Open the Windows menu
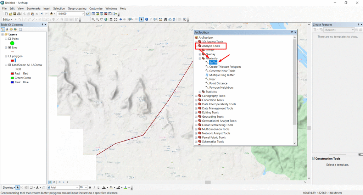 [x=111, y=9]
